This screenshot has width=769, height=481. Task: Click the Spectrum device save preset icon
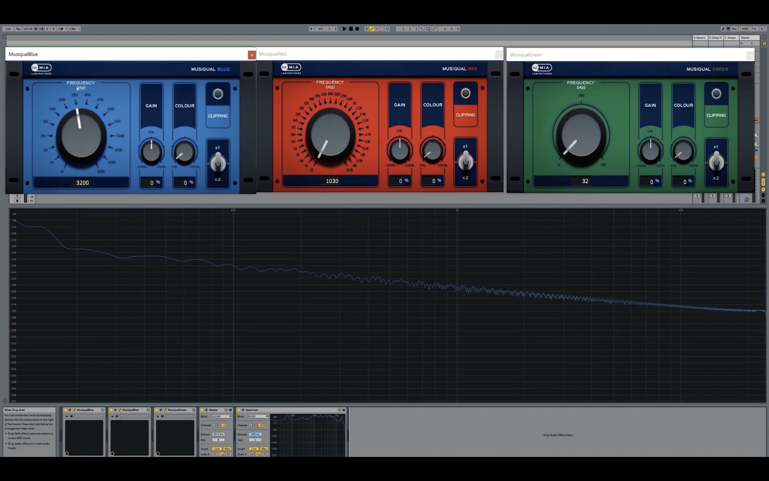coord(344,410)
